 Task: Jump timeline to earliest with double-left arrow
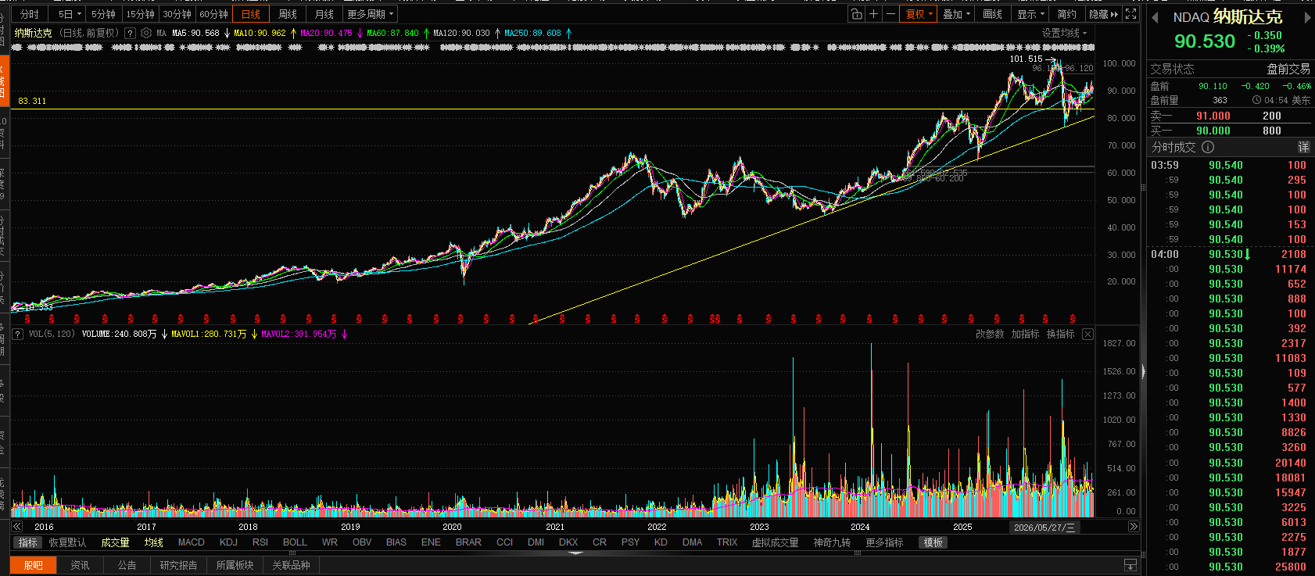point(16,527)
